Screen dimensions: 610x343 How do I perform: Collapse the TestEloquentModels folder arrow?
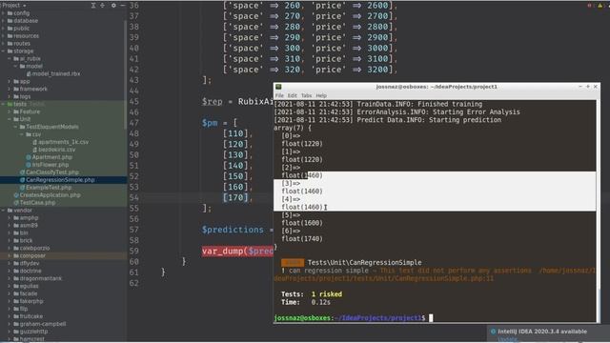pyautogui.click(x=16, y=127)
